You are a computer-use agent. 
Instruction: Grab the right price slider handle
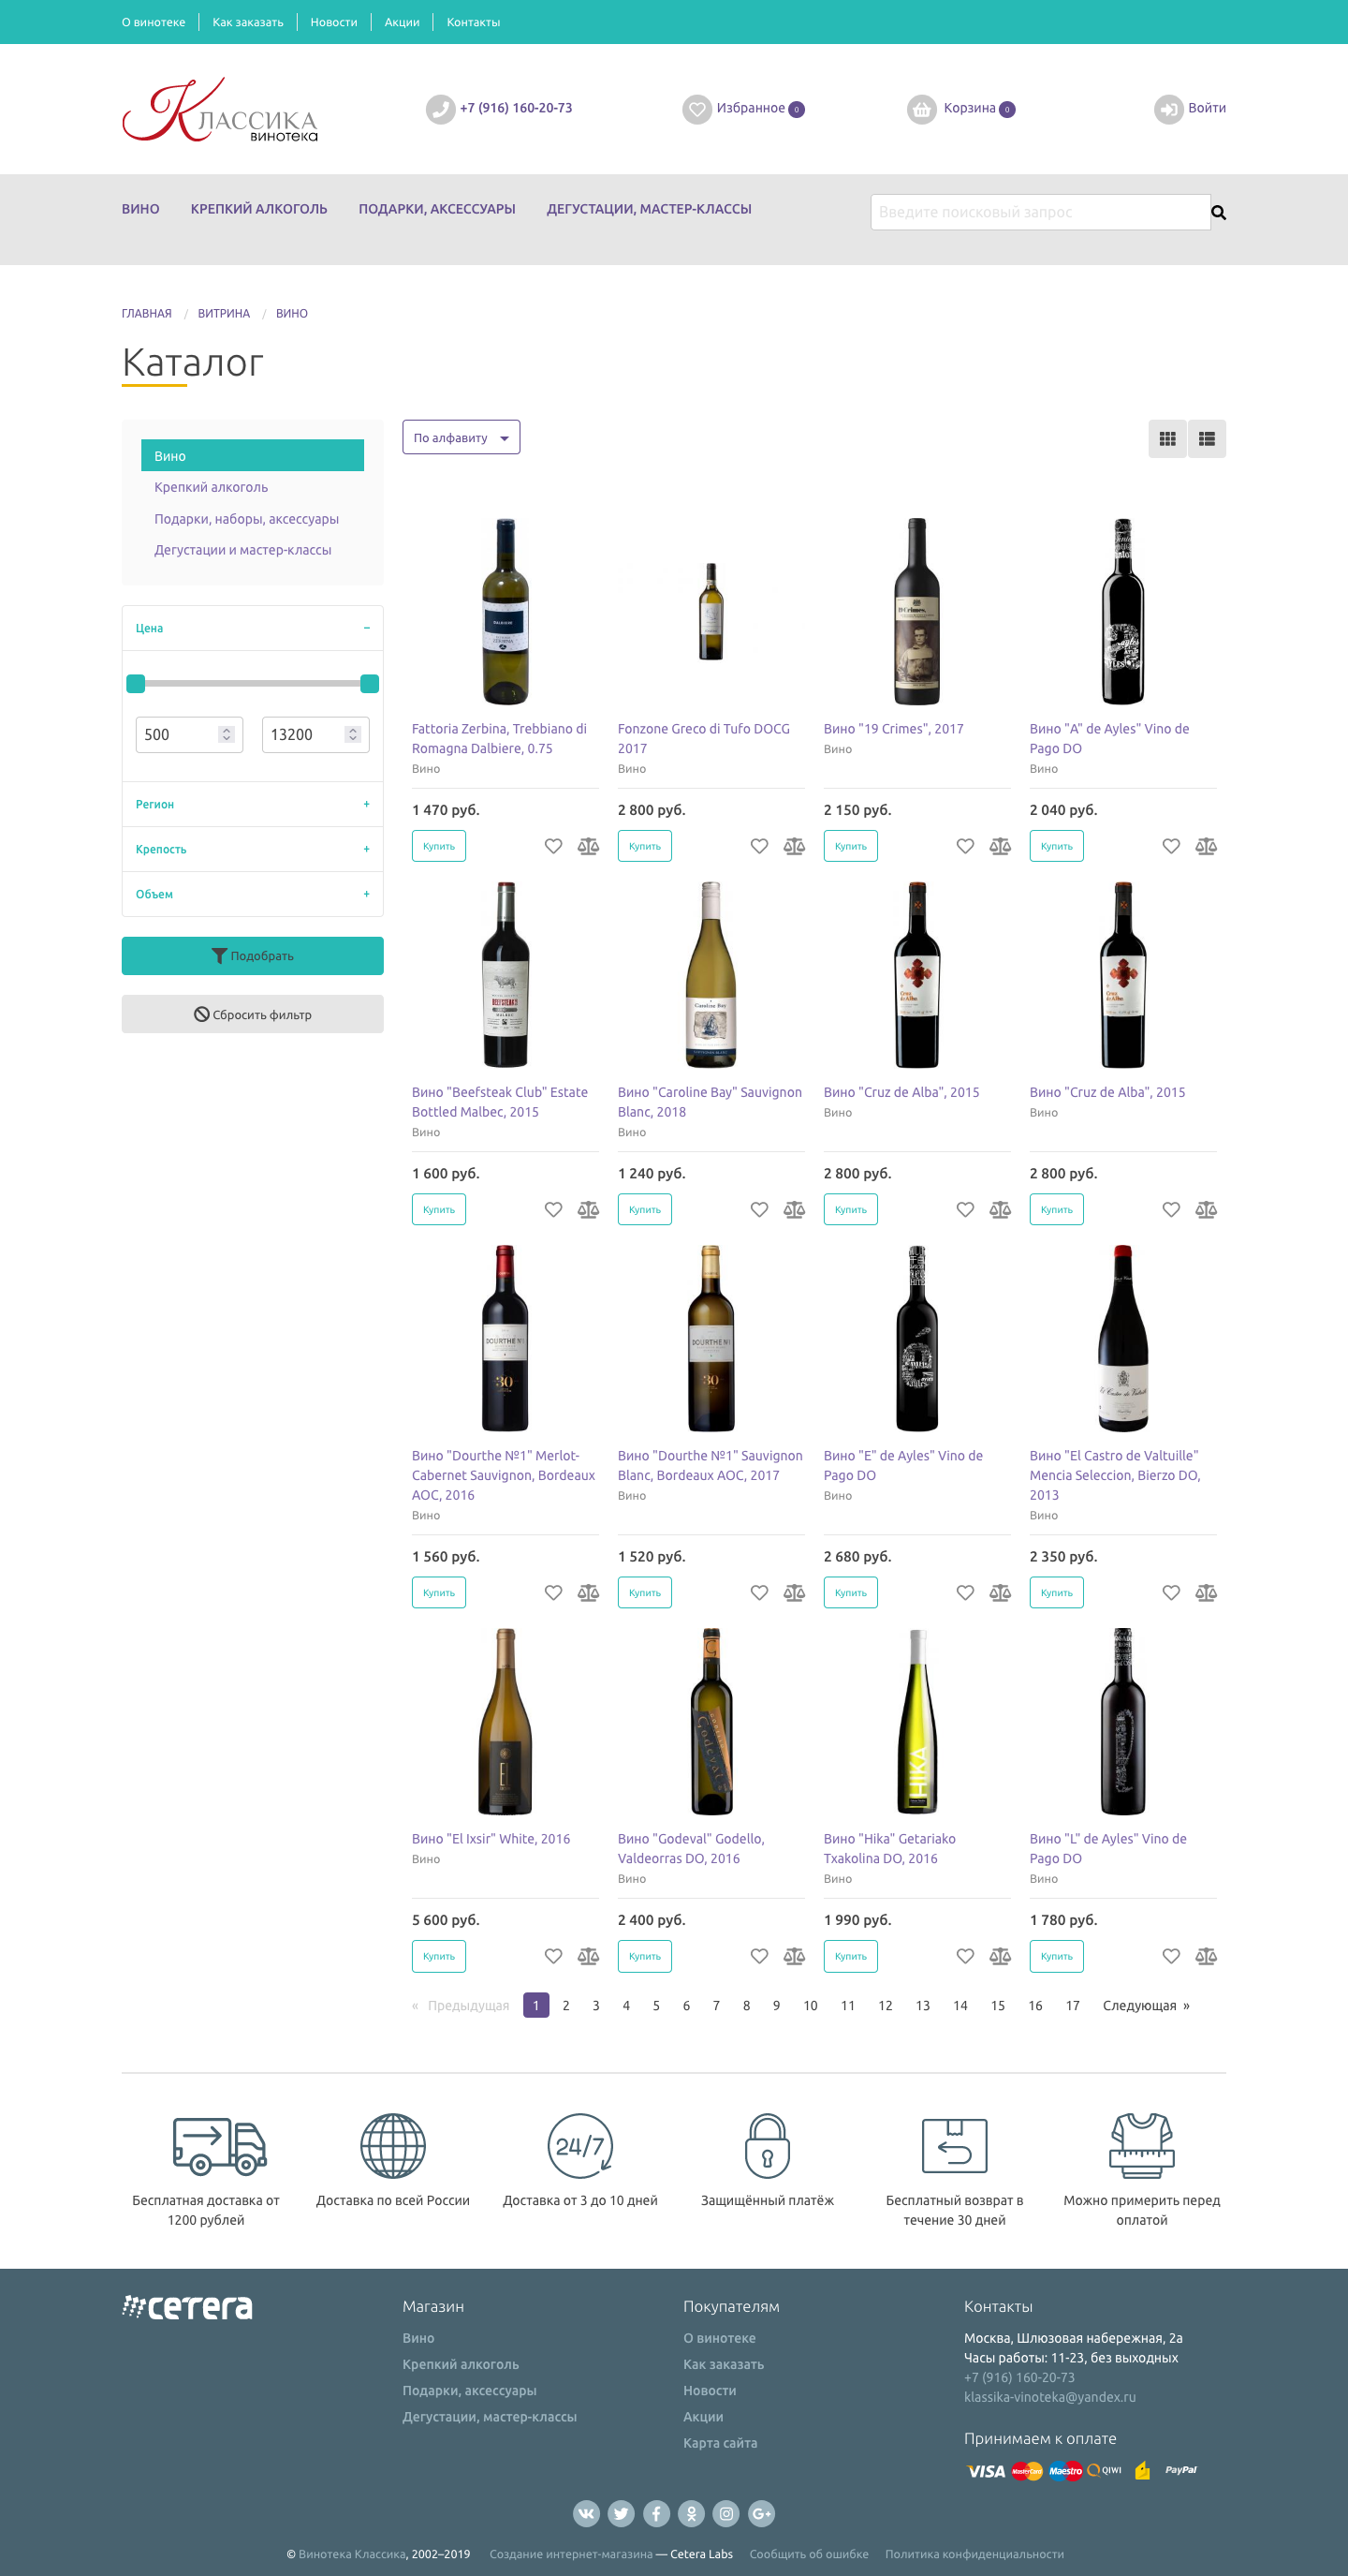[x=369, y=684]
